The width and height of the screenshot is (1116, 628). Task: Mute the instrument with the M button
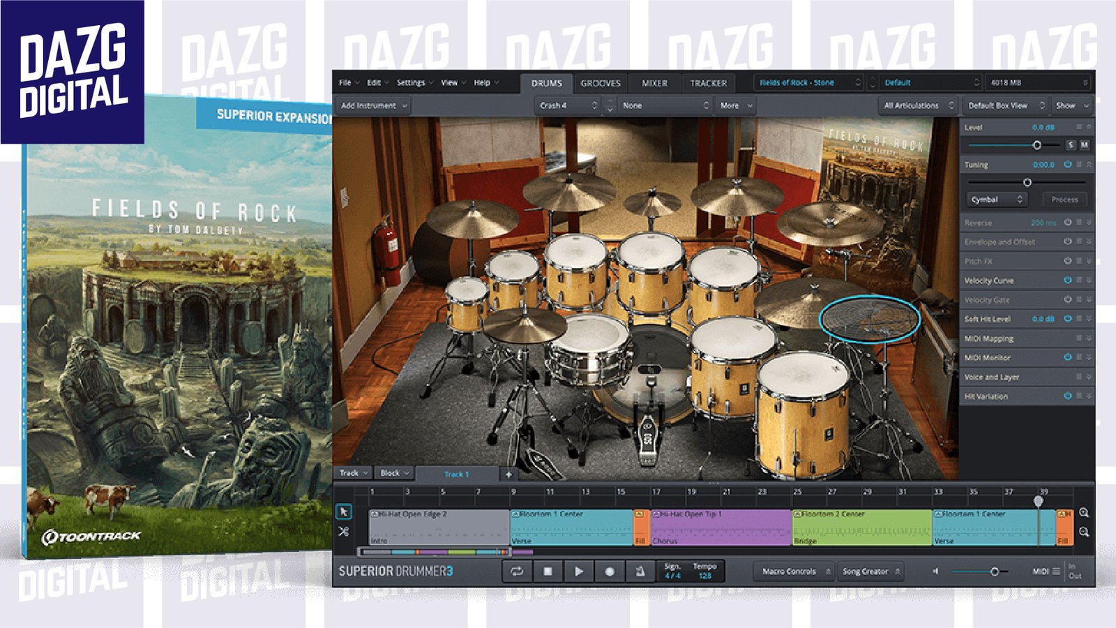click(1084, 145)
